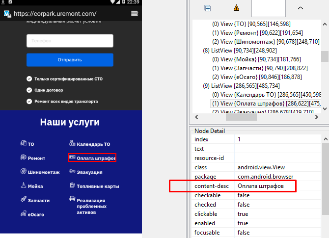The height and width of the screenshot is (238, 329).
Task: Open the Календарь ТО link
Action: 93,144
